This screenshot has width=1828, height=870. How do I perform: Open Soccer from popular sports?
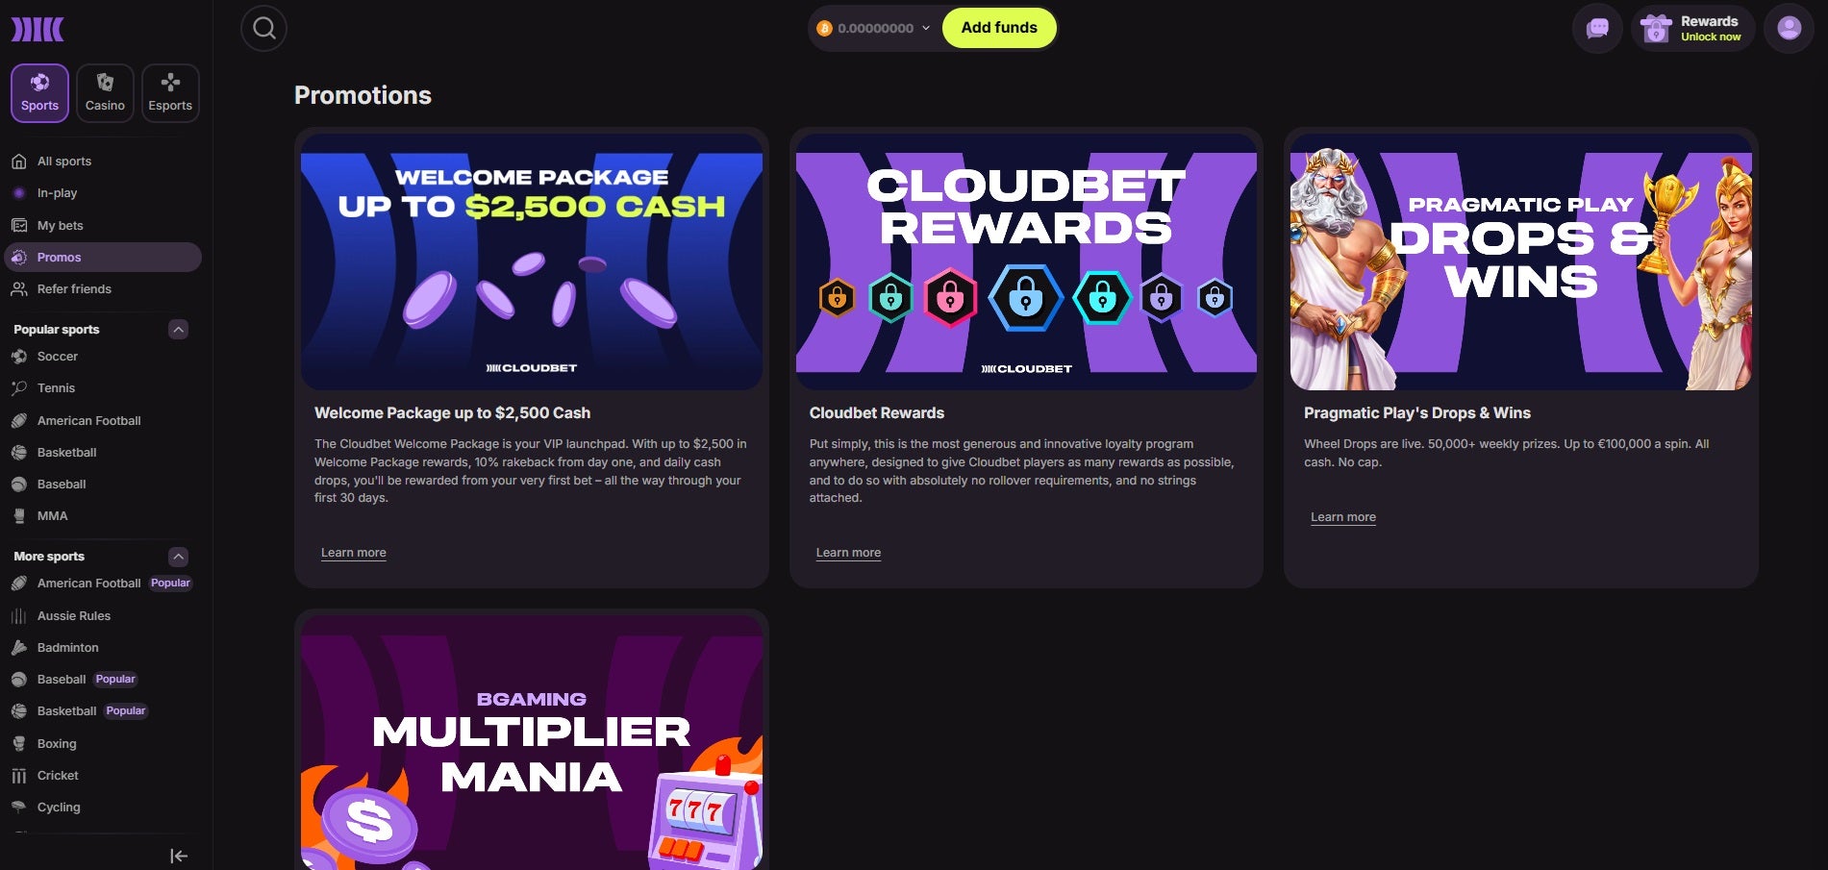point(58,356)
